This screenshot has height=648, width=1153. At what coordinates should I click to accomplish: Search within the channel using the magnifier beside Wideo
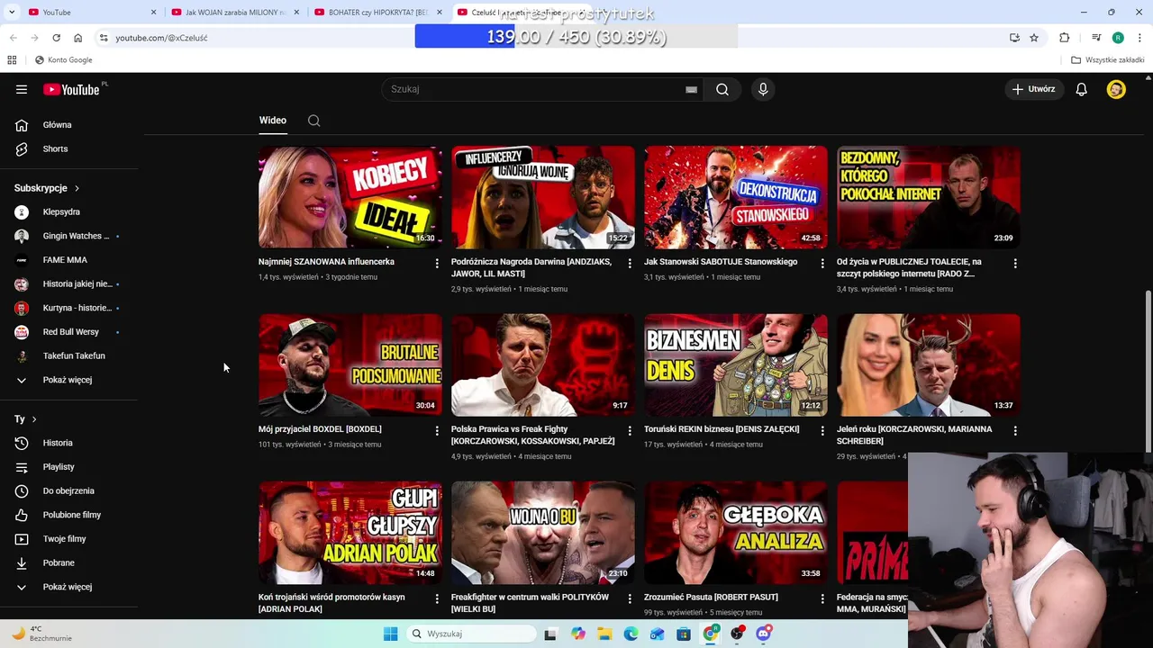pos(313,121)
